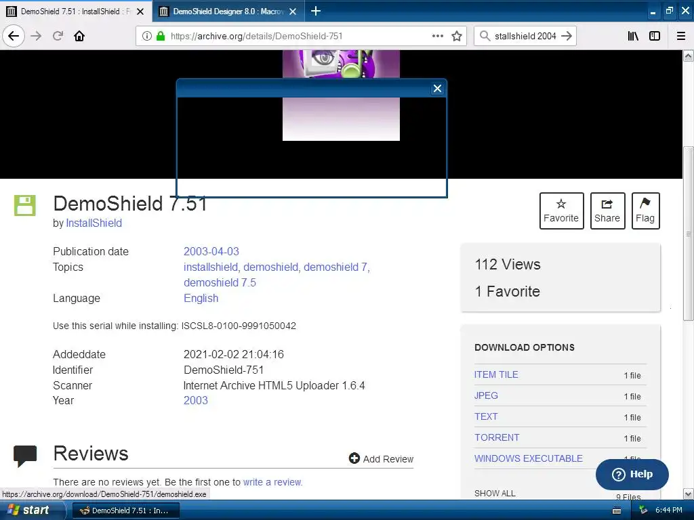Click the item thumbnail image above popup
The height and width of the screenshot is (520, 694).
coord(341,64)
